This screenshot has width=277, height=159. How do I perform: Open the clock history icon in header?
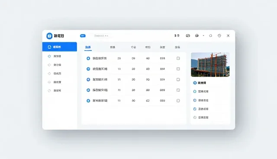click(219, 35)
